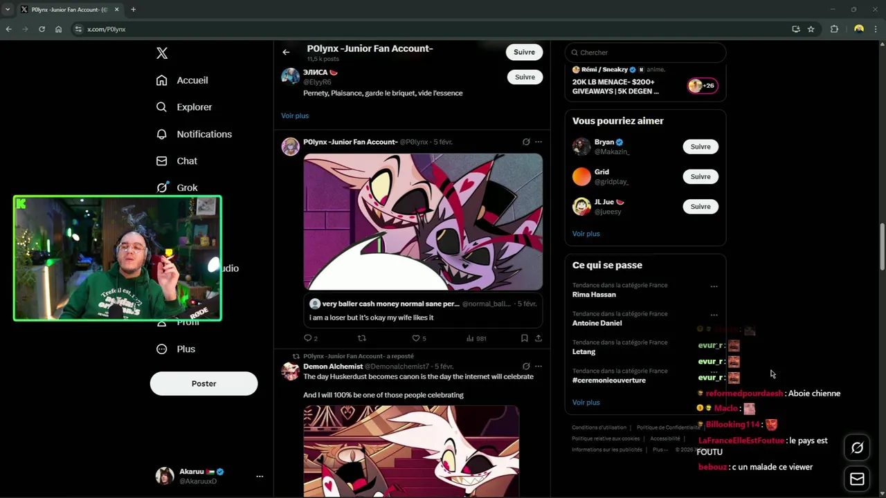Screen dimensions: 886x498
Task: Click Voir plus under Vous pourriez aimer
Action: click(x=586, y=234)
